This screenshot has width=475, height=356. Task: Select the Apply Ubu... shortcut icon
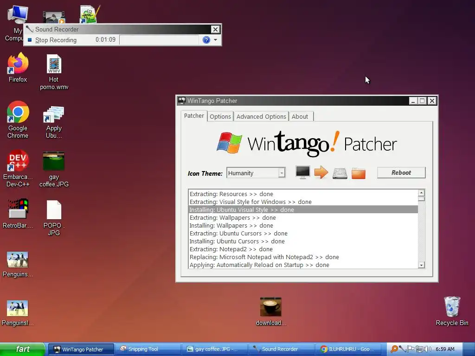point(54,114)
